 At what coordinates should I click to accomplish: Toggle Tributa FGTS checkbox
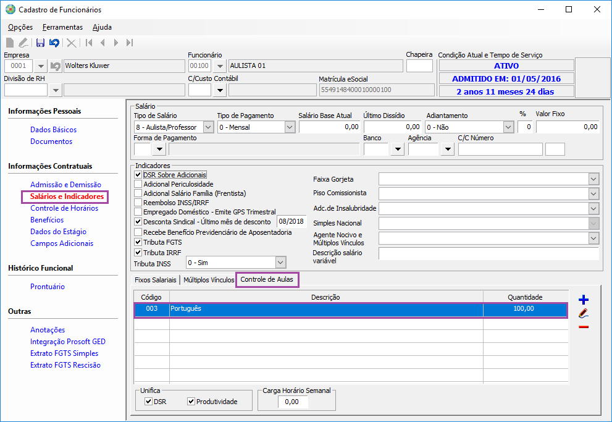point(138,242)
